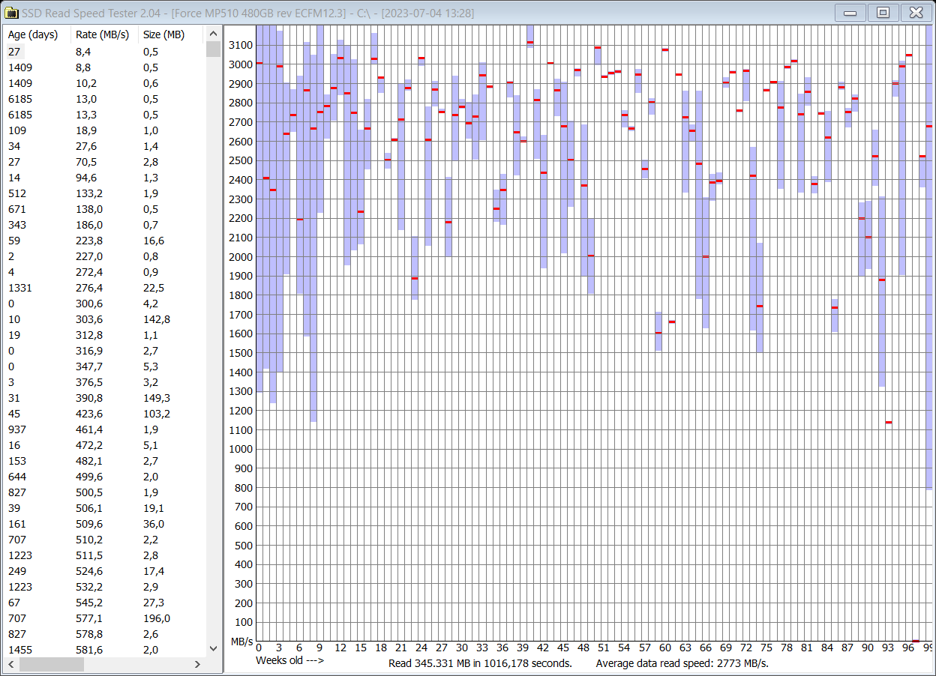Click the 'Average data read speed: 2773 MB/s' text
This screenshot has height=676, width=936.
[682, 663]
